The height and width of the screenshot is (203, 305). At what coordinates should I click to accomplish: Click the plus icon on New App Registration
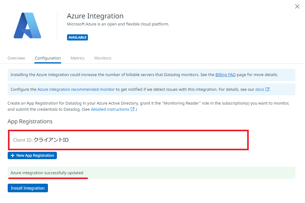point(13,155)
